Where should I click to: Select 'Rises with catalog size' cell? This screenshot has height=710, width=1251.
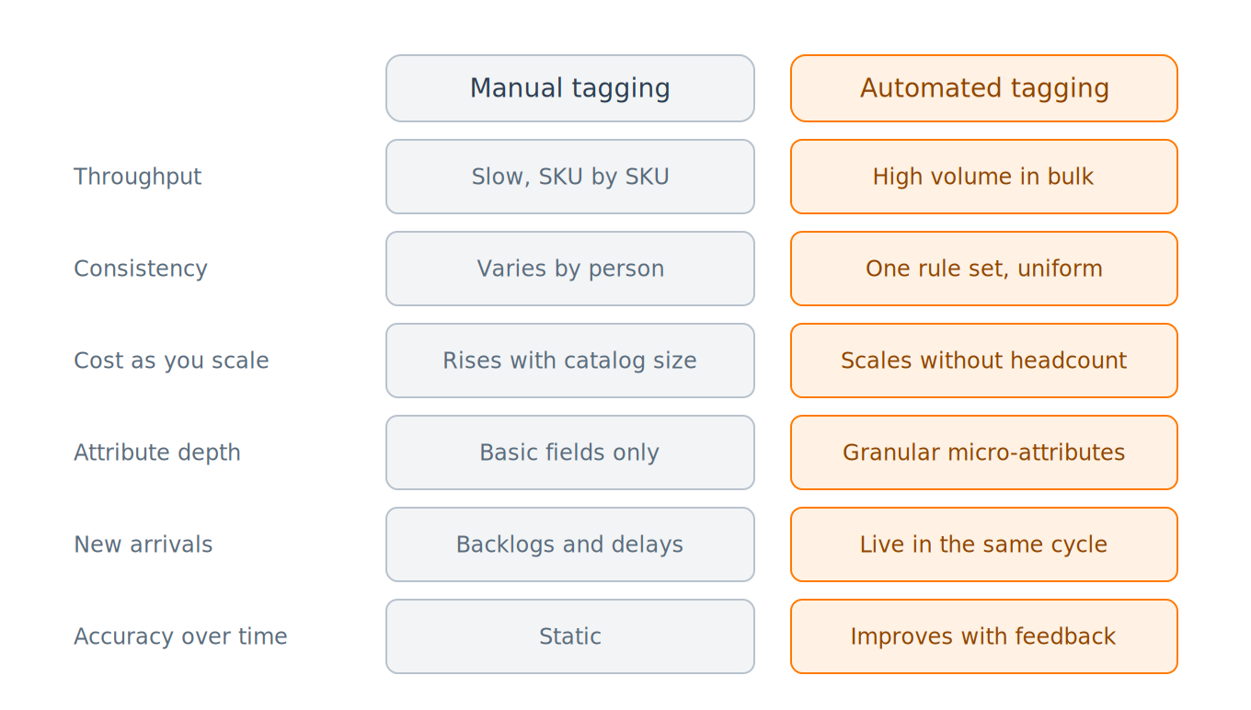pyautogui.click(x=570, y=361)
